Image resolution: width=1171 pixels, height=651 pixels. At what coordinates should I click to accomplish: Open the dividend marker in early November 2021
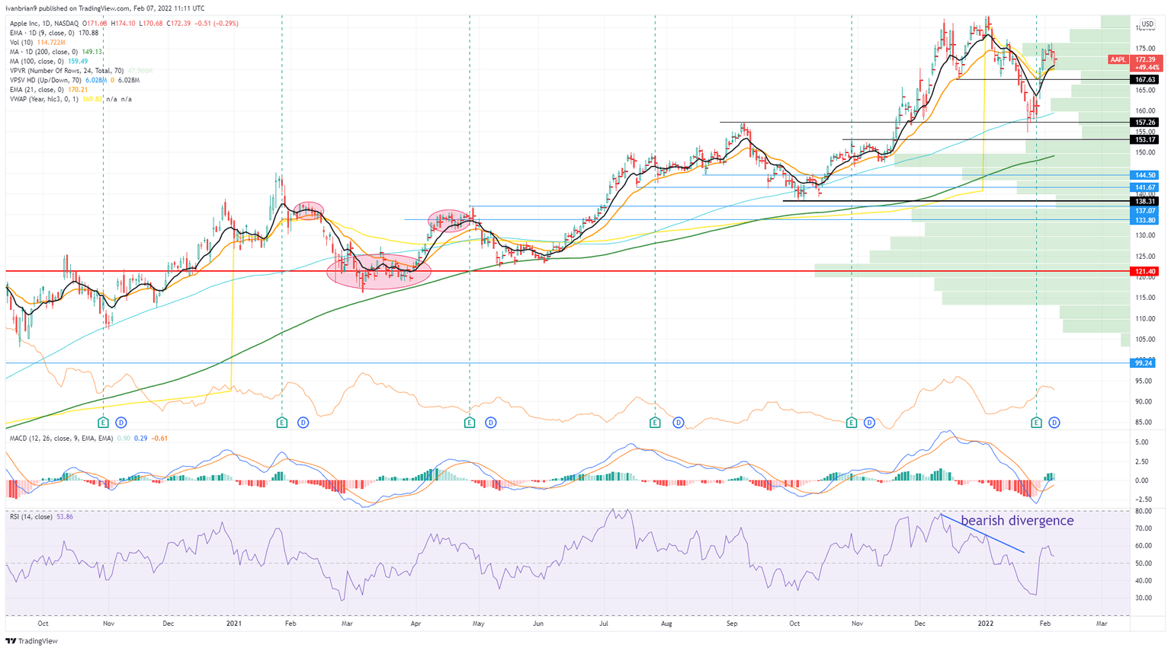(869, 423)
